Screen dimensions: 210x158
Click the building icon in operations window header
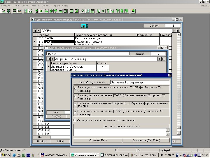[x=84, y=26]
